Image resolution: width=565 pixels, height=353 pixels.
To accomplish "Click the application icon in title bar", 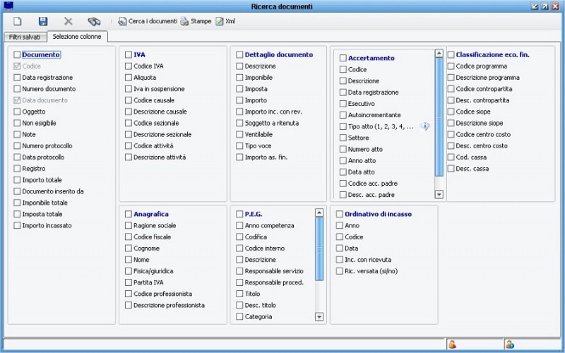I will (x=8, y=6).
